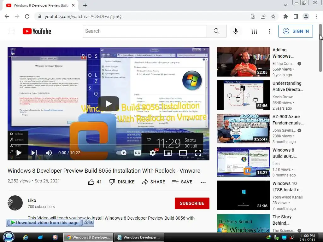Open a new browser tab
Screen dimensions: 323x242
click(x=85, y=6)
